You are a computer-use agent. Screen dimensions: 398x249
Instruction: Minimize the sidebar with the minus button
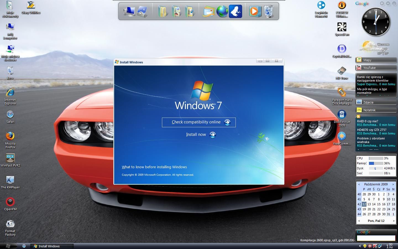(394, 3)
